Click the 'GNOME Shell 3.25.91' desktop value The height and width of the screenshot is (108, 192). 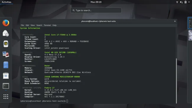coord(55,92)
